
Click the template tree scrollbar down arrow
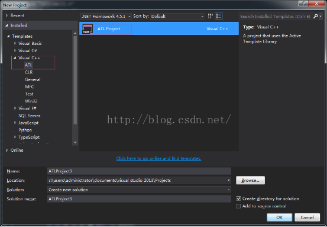75,143
